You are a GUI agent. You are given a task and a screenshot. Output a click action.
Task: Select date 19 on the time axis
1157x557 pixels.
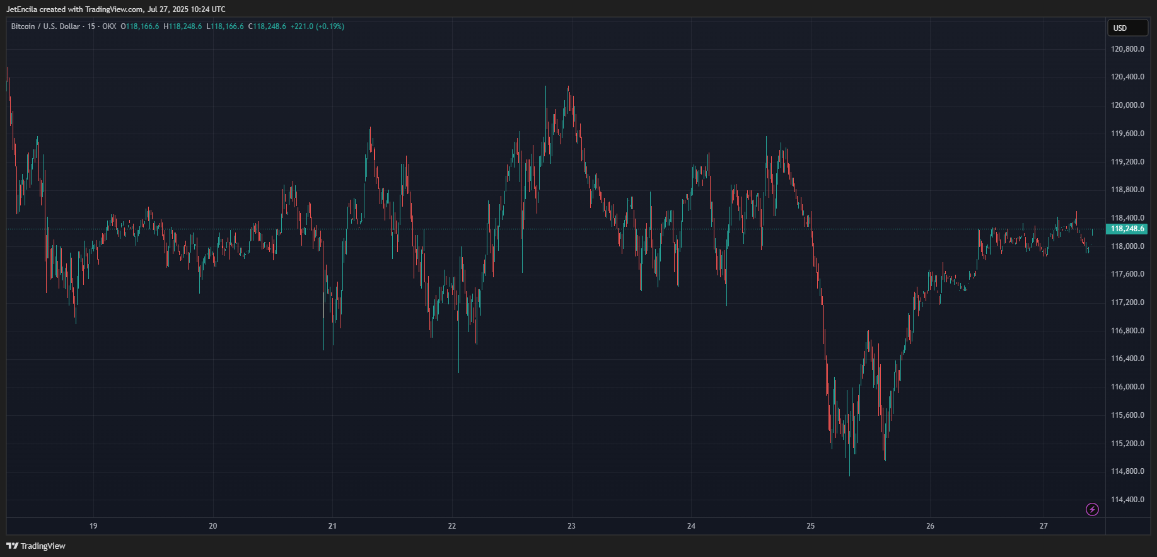[x=93, y=526]
